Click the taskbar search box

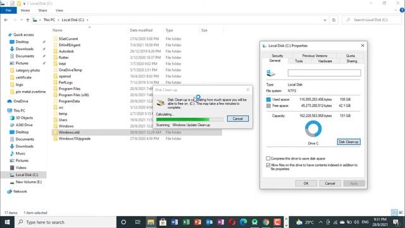click(x=65, y=222)
